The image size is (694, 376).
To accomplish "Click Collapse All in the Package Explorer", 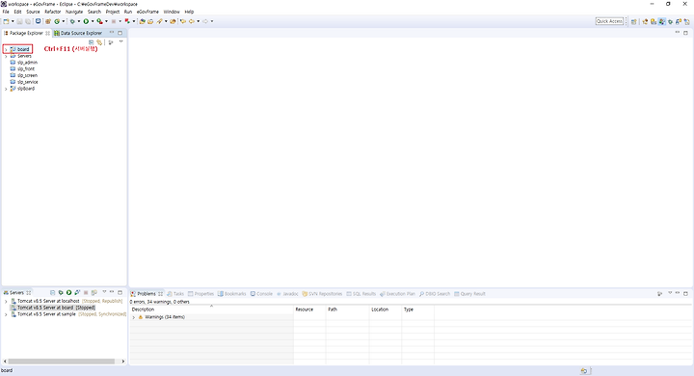I will click(92, 42).
